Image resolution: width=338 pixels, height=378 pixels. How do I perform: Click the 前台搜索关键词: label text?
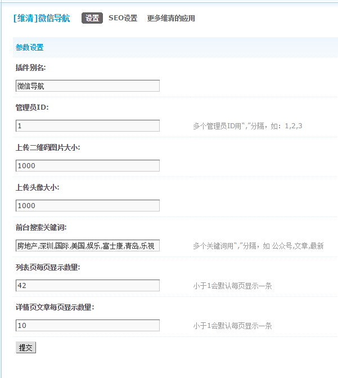coord(41,227)
